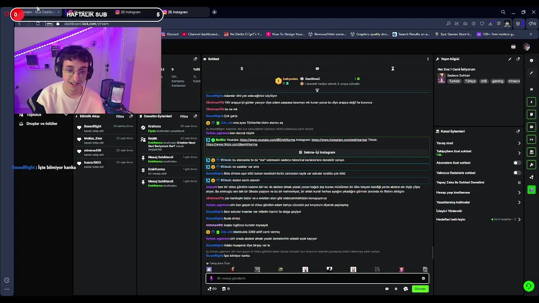
Task: Click green avatar icon in right sidebar
Action: (x=531, y=190)
